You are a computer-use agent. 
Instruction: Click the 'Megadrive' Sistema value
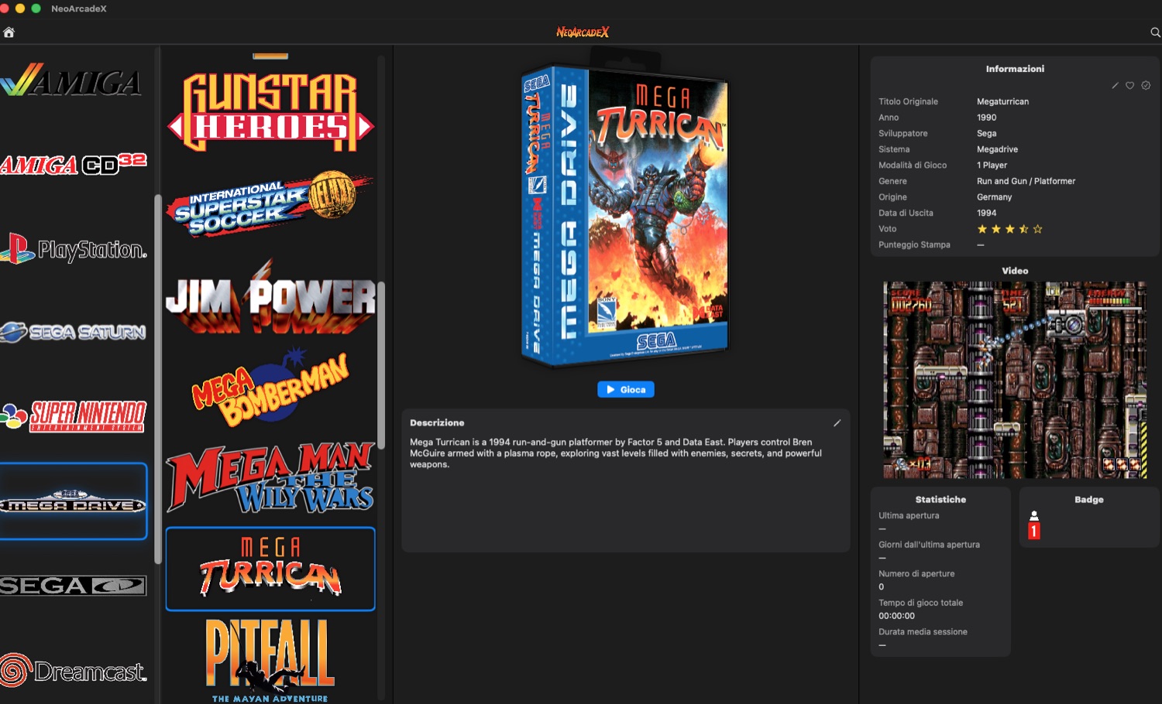coord(997,149)
